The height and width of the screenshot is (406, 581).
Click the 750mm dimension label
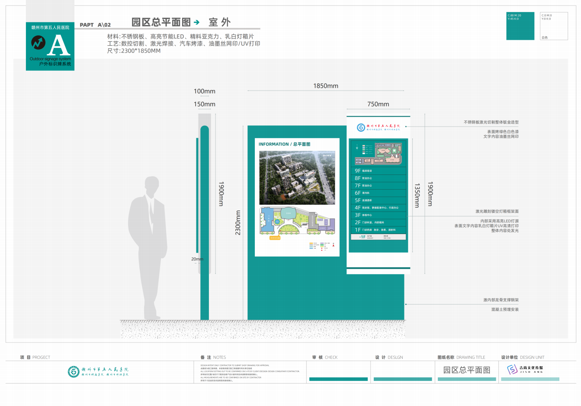[378, 104]
